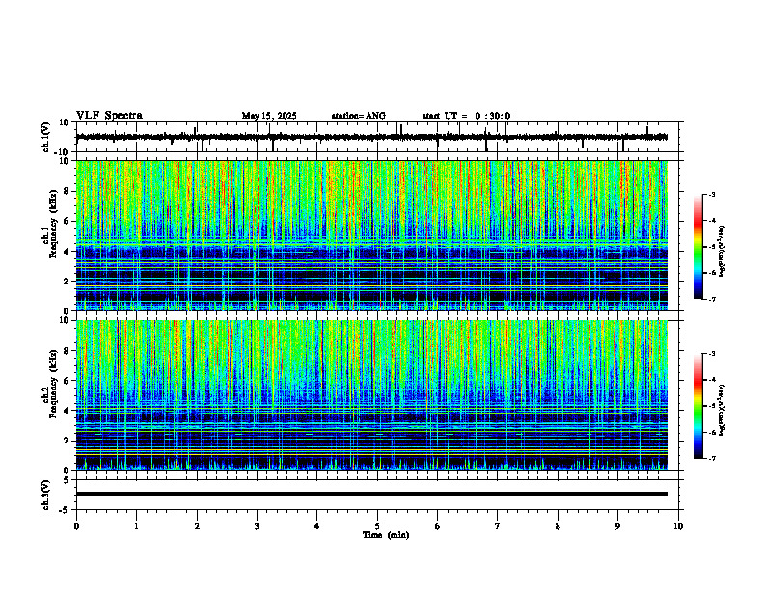The height and width of the screenshot is (590, 764).
Task: Click the "-10" tick on ch.1(V) axis
Action: point(63,151)
